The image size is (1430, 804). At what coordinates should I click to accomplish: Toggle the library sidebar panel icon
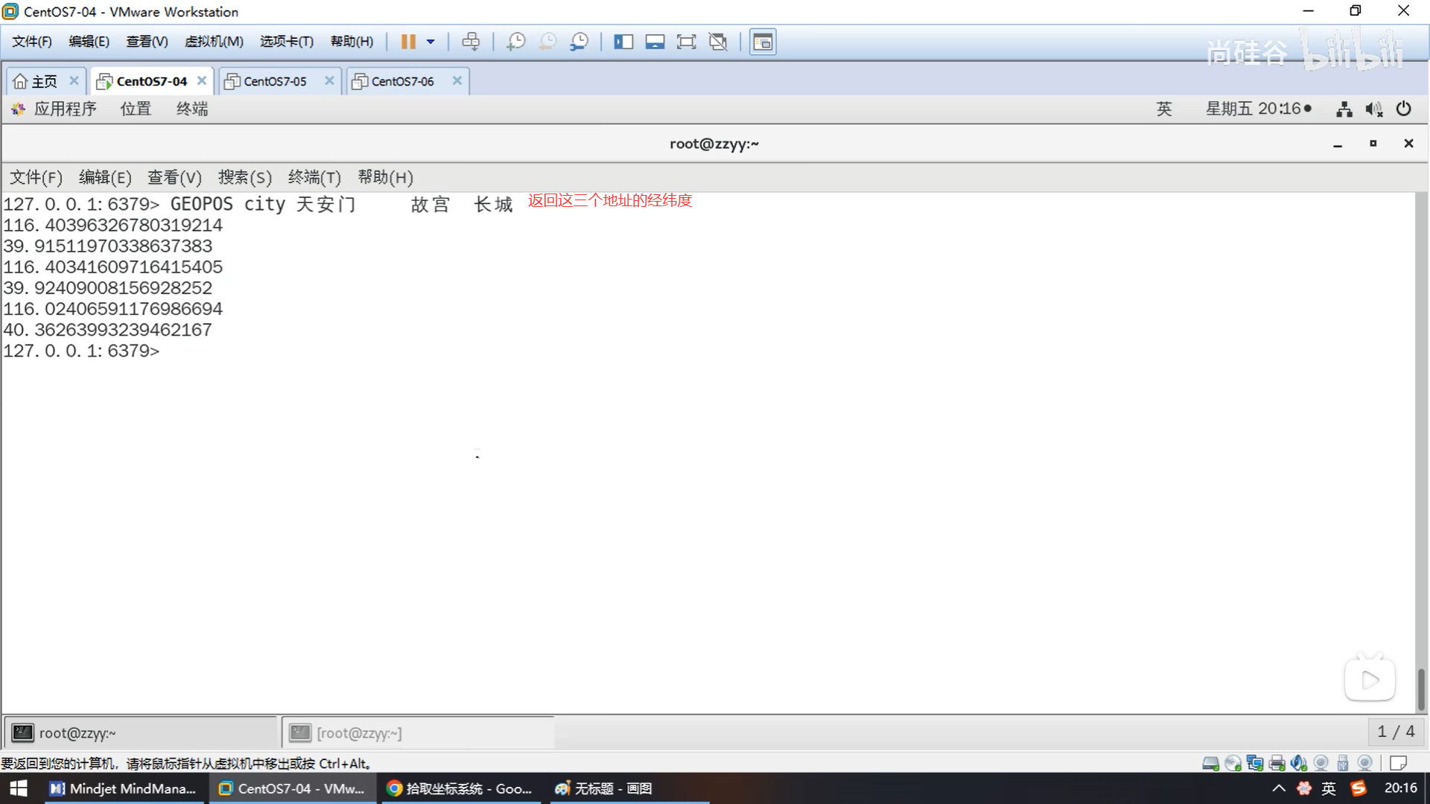pos(623,42)
